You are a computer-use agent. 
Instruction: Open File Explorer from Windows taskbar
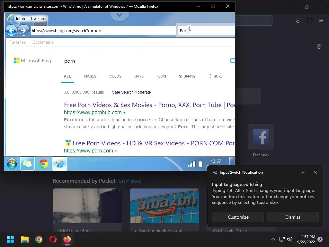tap(24, 239)
